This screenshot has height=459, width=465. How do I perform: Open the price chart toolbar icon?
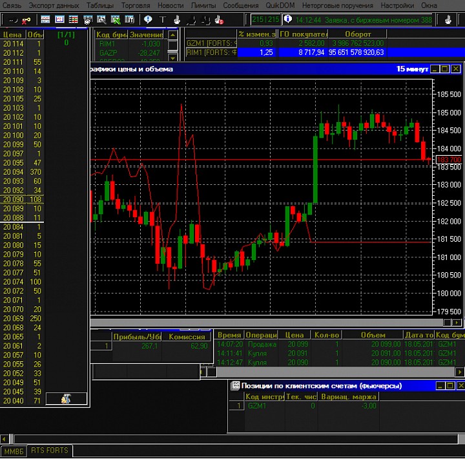coord(59,19)
